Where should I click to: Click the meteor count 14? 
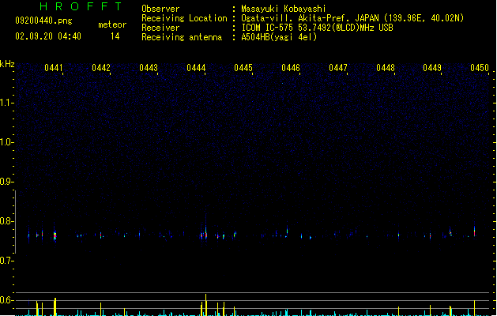pos(115,36)
